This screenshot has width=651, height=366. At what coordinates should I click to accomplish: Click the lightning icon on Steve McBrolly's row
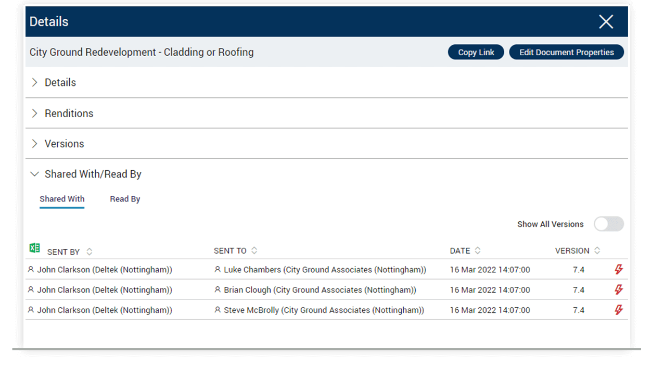pos(618,310)
